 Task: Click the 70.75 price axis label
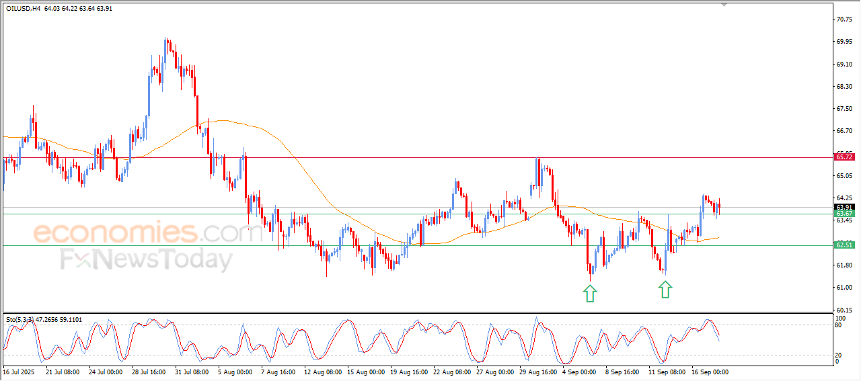coord(844,19)
